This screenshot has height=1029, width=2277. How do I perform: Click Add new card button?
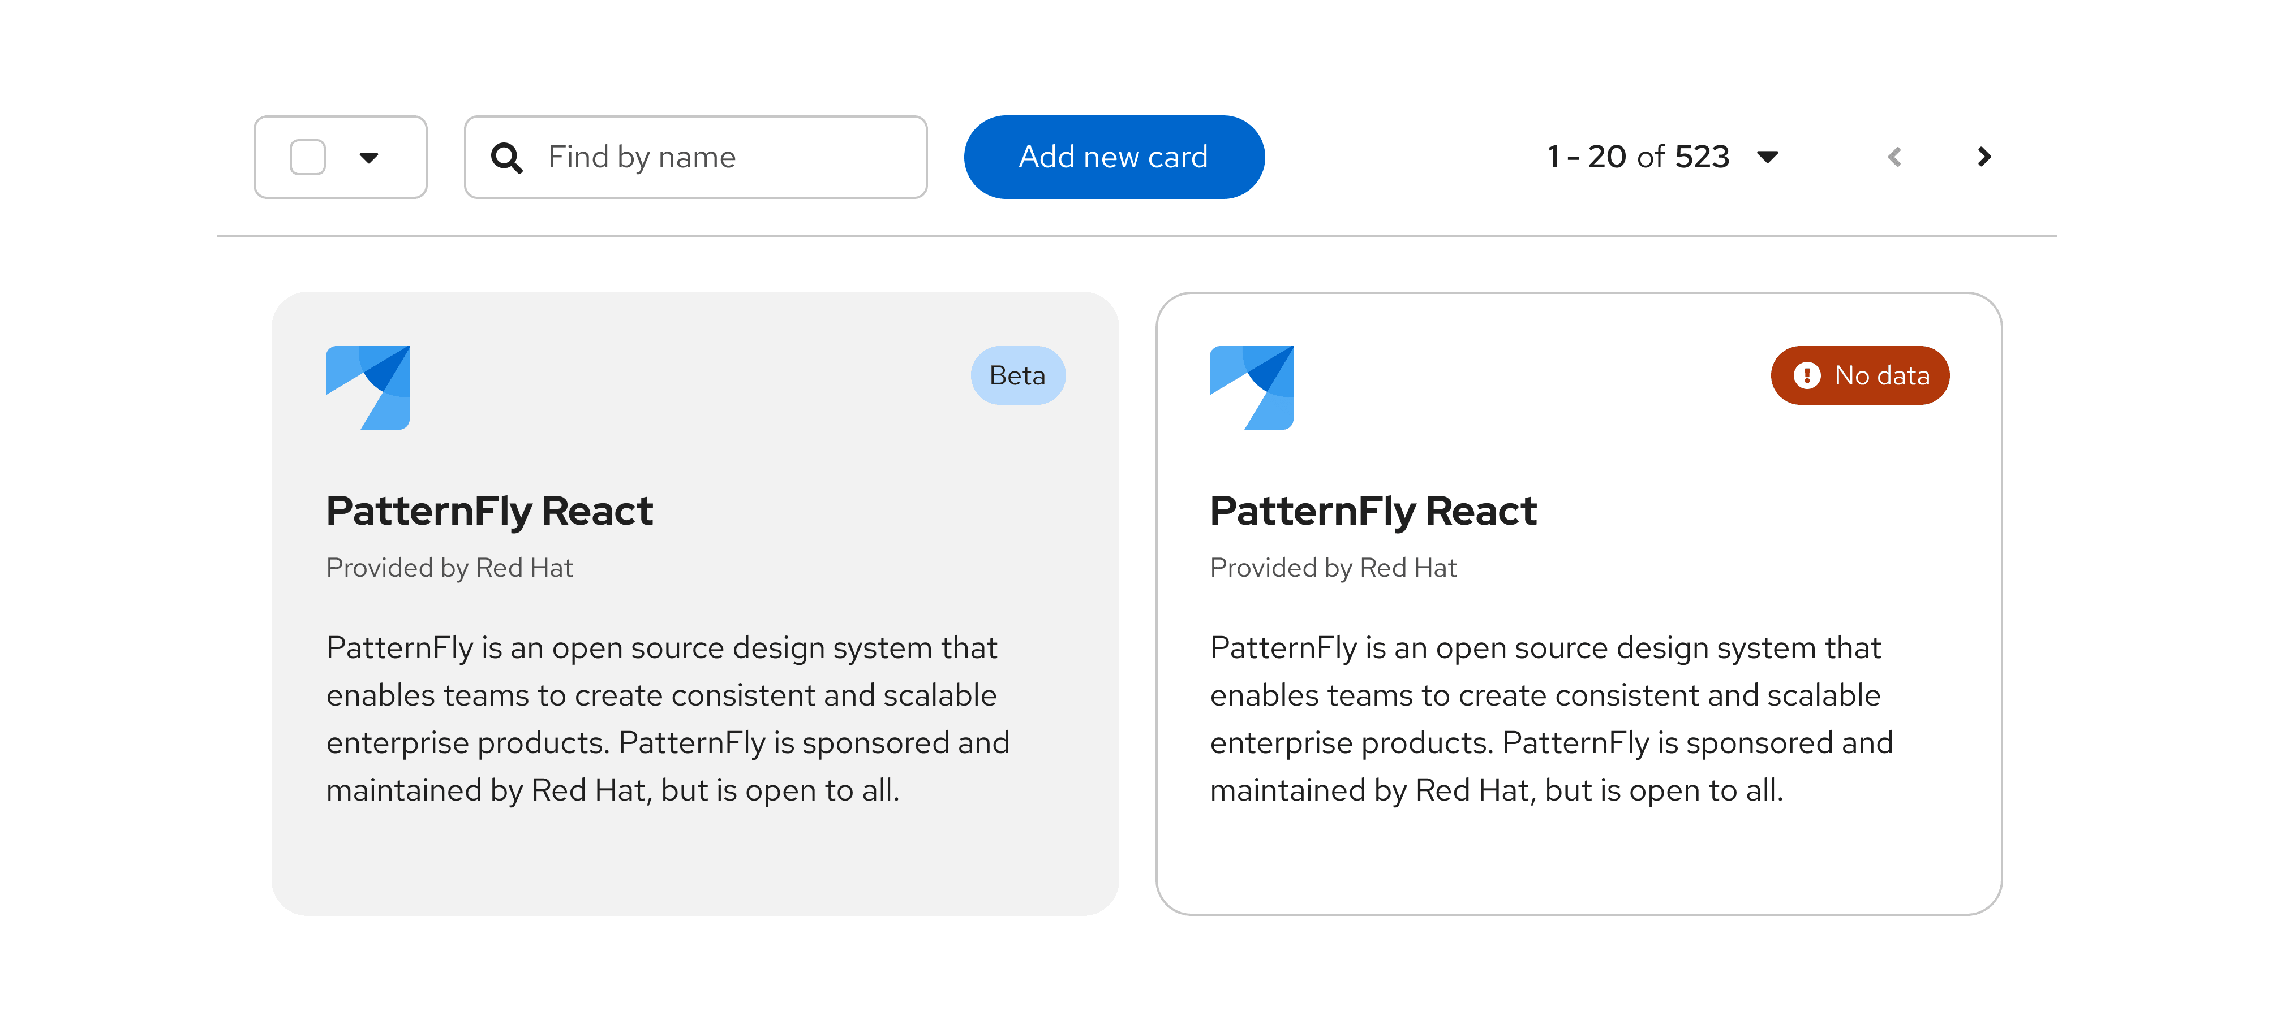pyautogui.click(x=1112, y=157)
